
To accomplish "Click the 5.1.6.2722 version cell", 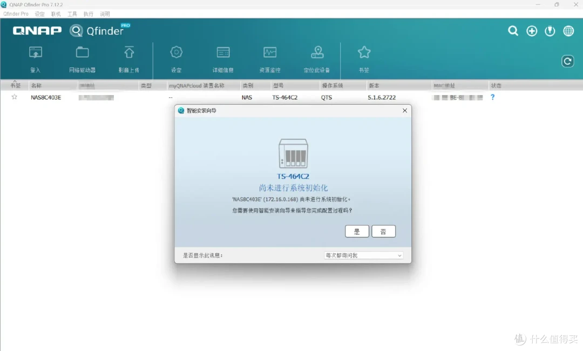I will pos(382,97).
